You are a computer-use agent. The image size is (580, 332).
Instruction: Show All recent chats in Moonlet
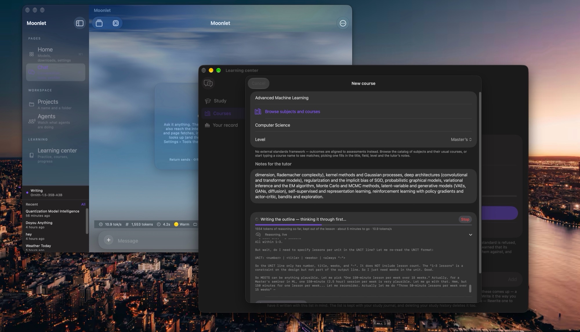[83, 204]
